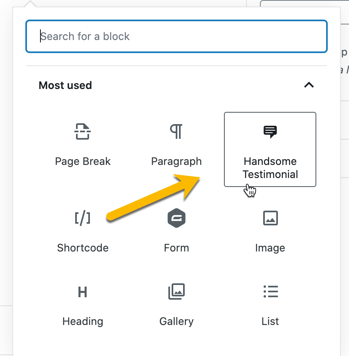Select the Image label text
This screenshot has height=356, width=349.
click(270, 248)
